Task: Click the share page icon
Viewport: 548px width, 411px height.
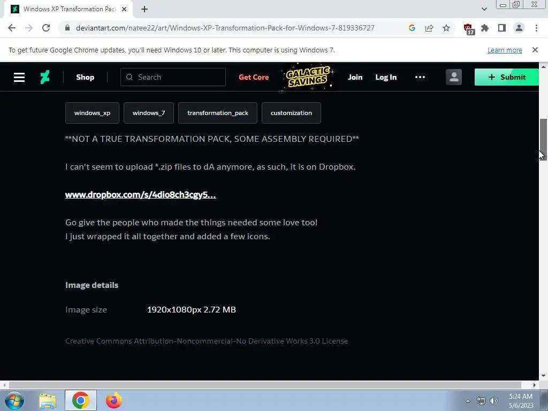Action: [x=429, y=28]
